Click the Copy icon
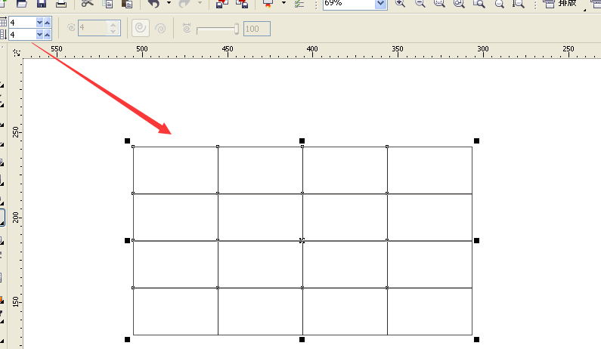 click(x=107, y=4)
